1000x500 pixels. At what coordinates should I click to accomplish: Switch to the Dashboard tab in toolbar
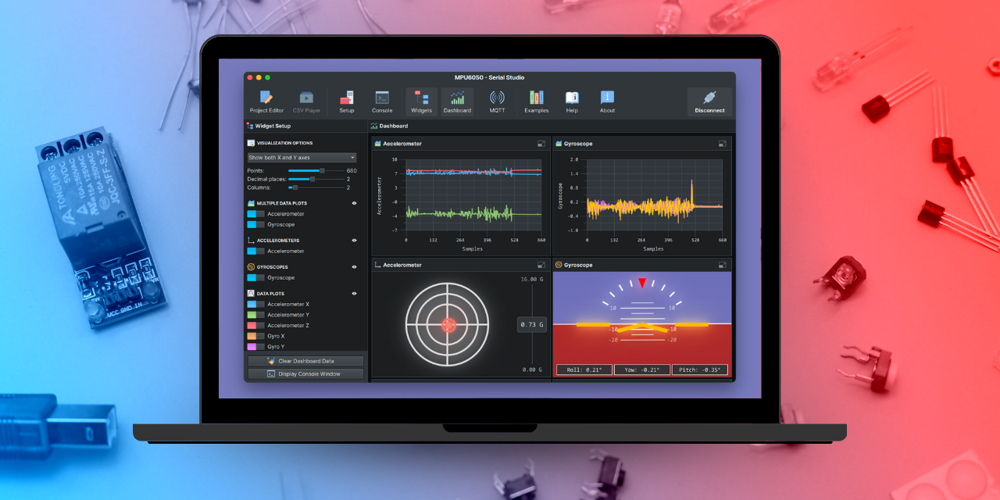click(x=457, y=101)
